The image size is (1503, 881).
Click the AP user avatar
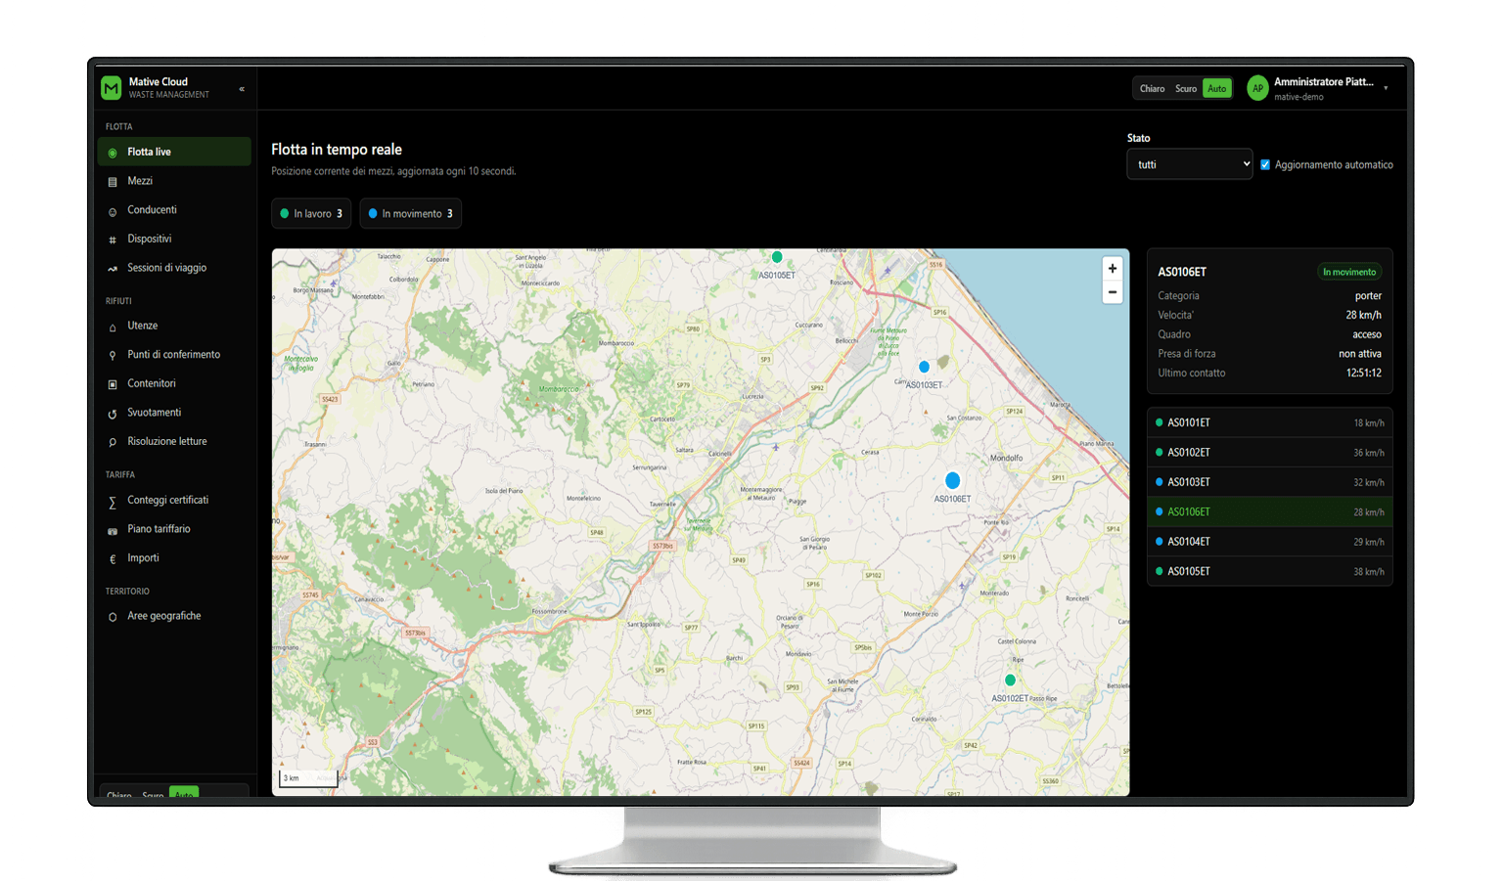click(x=1257, y=88)
